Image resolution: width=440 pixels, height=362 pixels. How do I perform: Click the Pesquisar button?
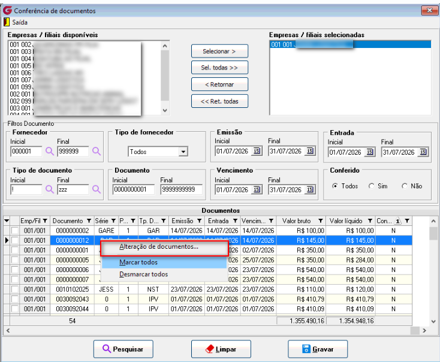tap(123, 349)
